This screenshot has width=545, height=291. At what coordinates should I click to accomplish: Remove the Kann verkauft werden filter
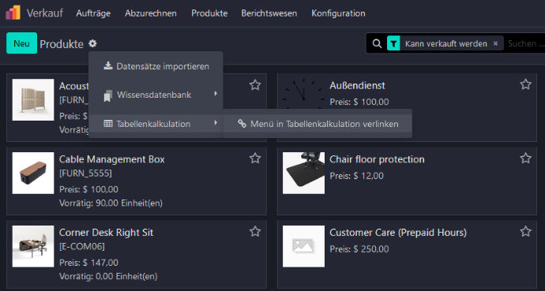click(496, 43)
